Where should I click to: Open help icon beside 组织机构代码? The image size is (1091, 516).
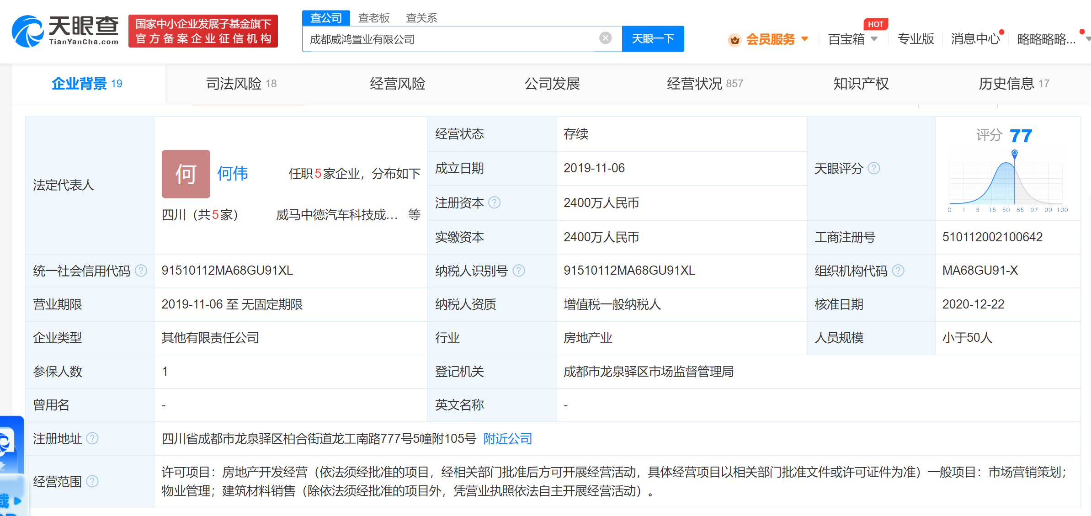(898, 271)
